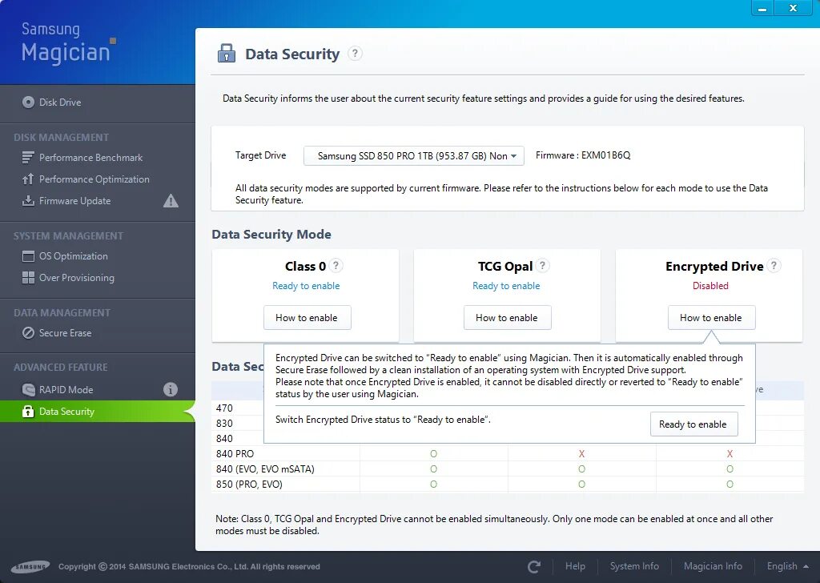Click Ready to enable status under Class 0

(306, 286)
